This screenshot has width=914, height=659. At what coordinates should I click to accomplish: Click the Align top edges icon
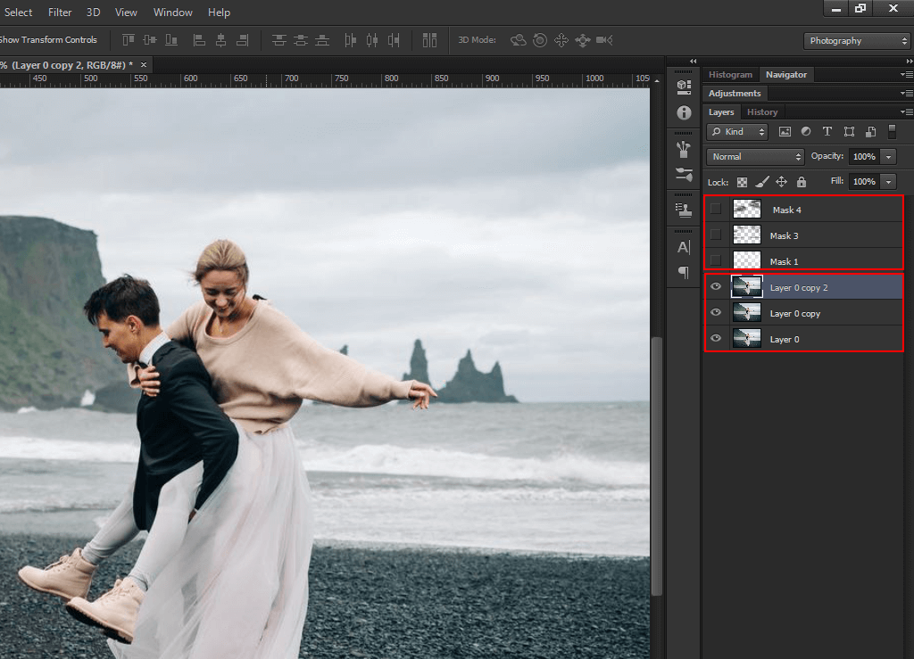[x=129, y=40]
